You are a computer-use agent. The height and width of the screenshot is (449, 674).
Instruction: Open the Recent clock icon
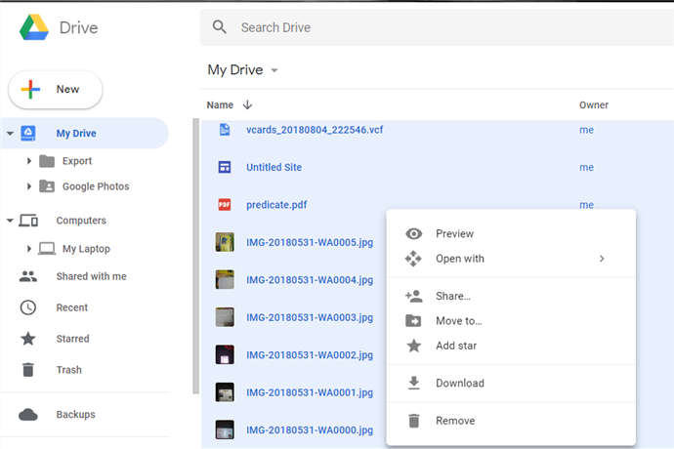tap(28, 307)
